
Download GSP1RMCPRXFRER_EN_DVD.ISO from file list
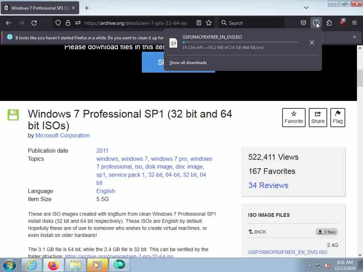[x=287, y=252]
